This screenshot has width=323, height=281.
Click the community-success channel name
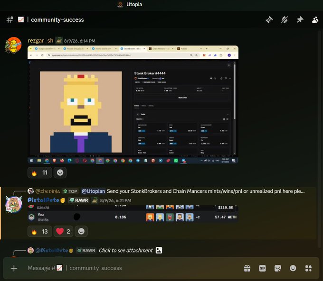click(x=57, y=20)
